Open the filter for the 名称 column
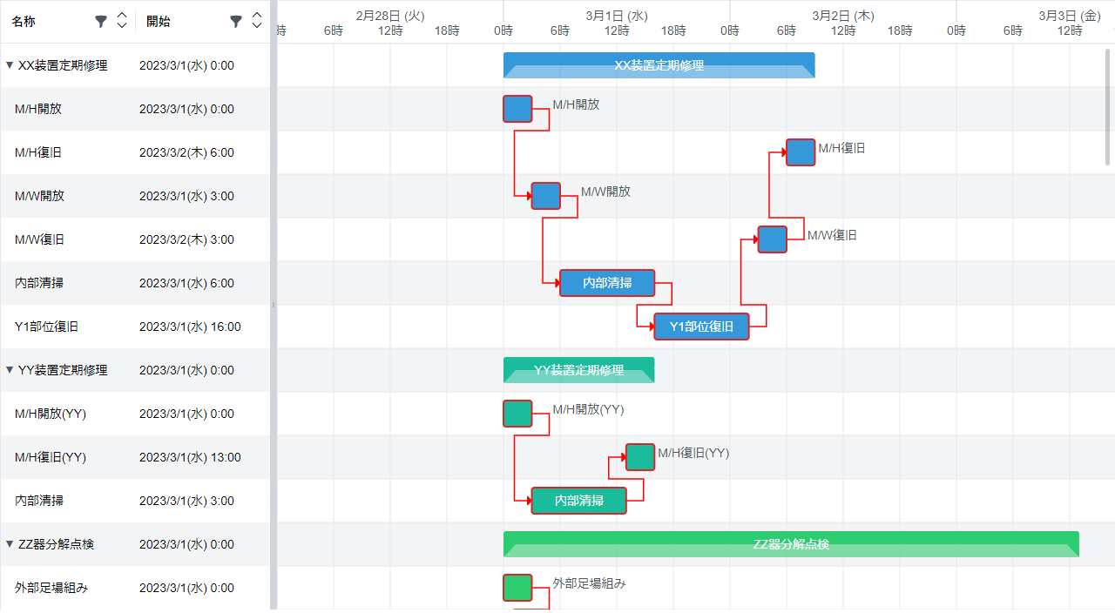The width and height of the screenshot is (1115, 613). [x=101, y=21]
